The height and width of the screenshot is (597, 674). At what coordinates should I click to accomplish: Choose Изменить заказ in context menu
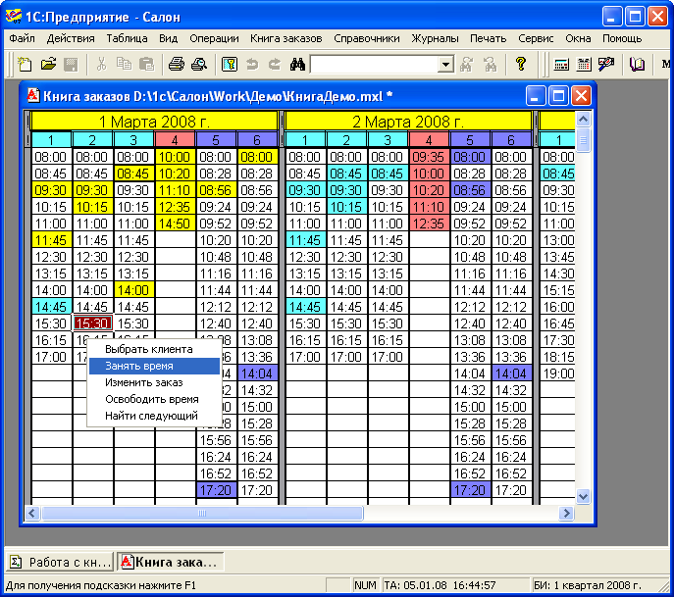tap(154, 382)
